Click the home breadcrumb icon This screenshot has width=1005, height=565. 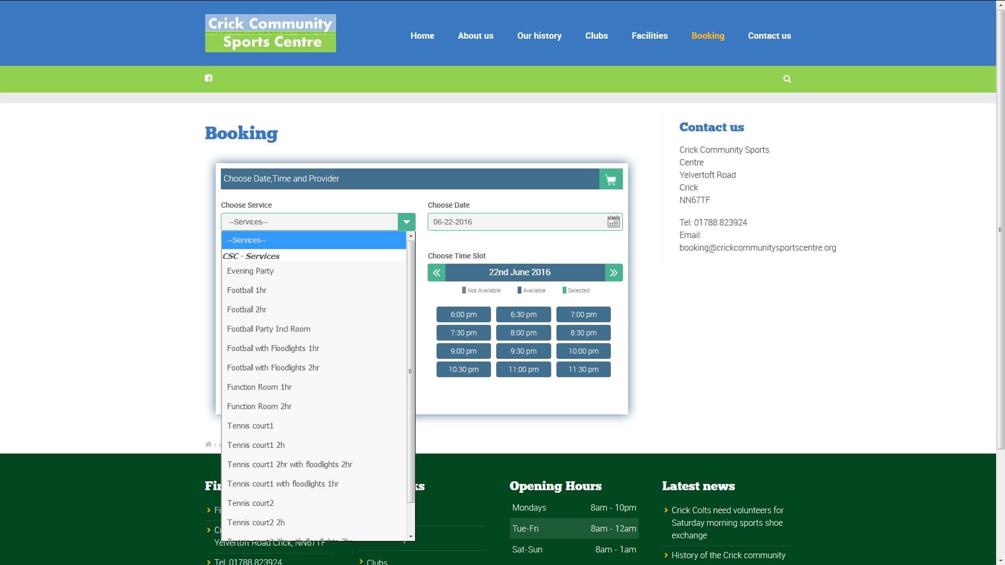point(208,444)
